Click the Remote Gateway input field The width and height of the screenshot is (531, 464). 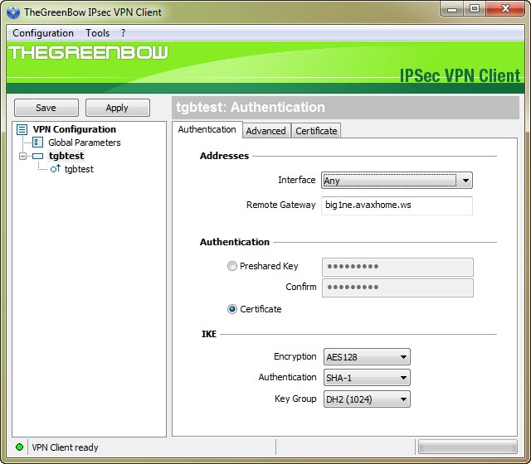pyautogui.click(x=397, y=205)
